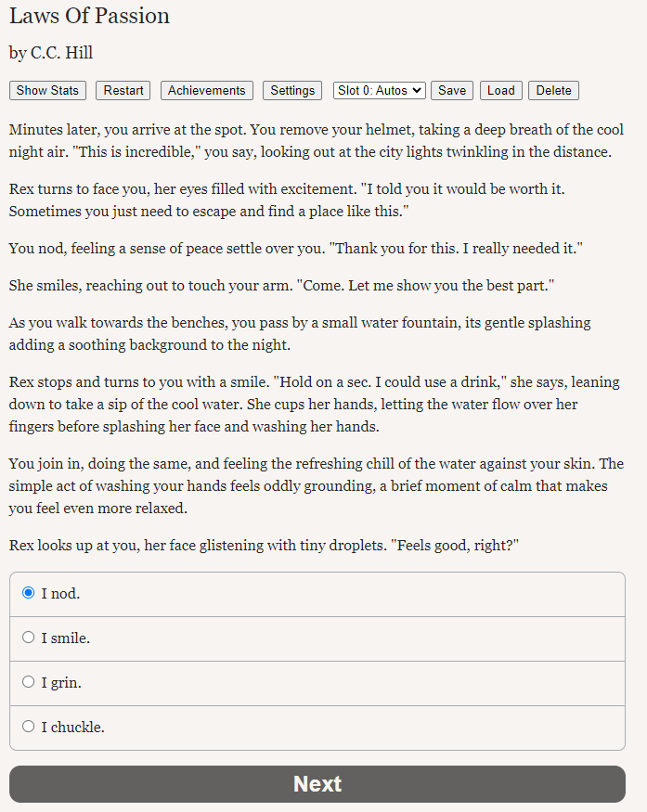The height and width of the screenshot is (812, 647).
Task: Click the Restart button
Action: point(123,91)
